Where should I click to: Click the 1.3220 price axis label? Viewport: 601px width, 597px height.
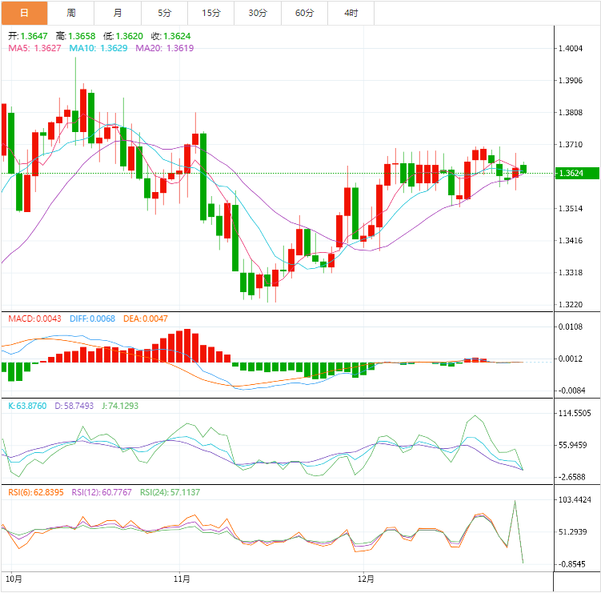point(571,305)
